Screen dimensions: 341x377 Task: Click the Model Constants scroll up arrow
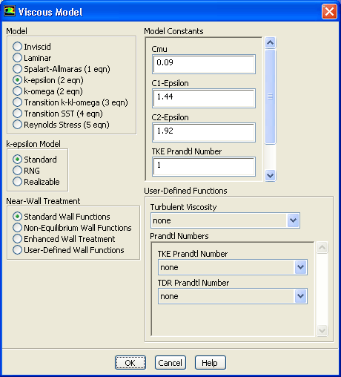click(270, 43)
